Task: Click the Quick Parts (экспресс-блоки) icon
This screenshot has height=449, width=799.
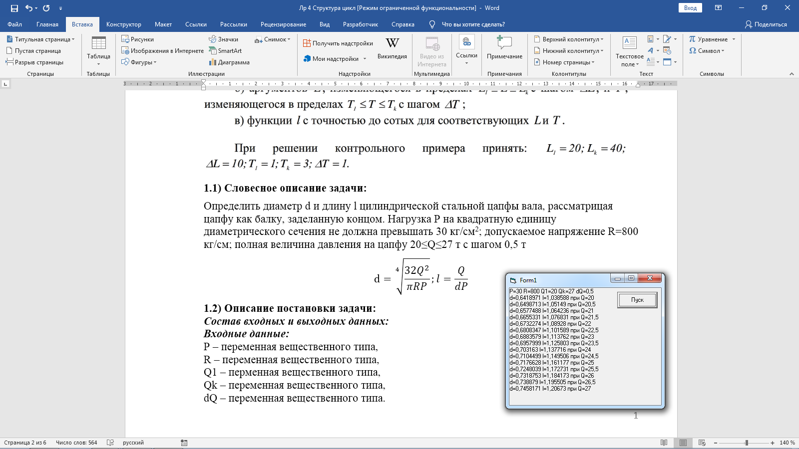Action: pyautogui.click(x=653, y=39)
